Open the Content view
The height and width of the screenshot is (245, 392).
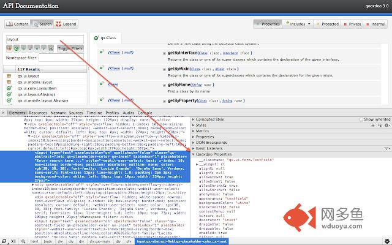(x=18, y=24)
